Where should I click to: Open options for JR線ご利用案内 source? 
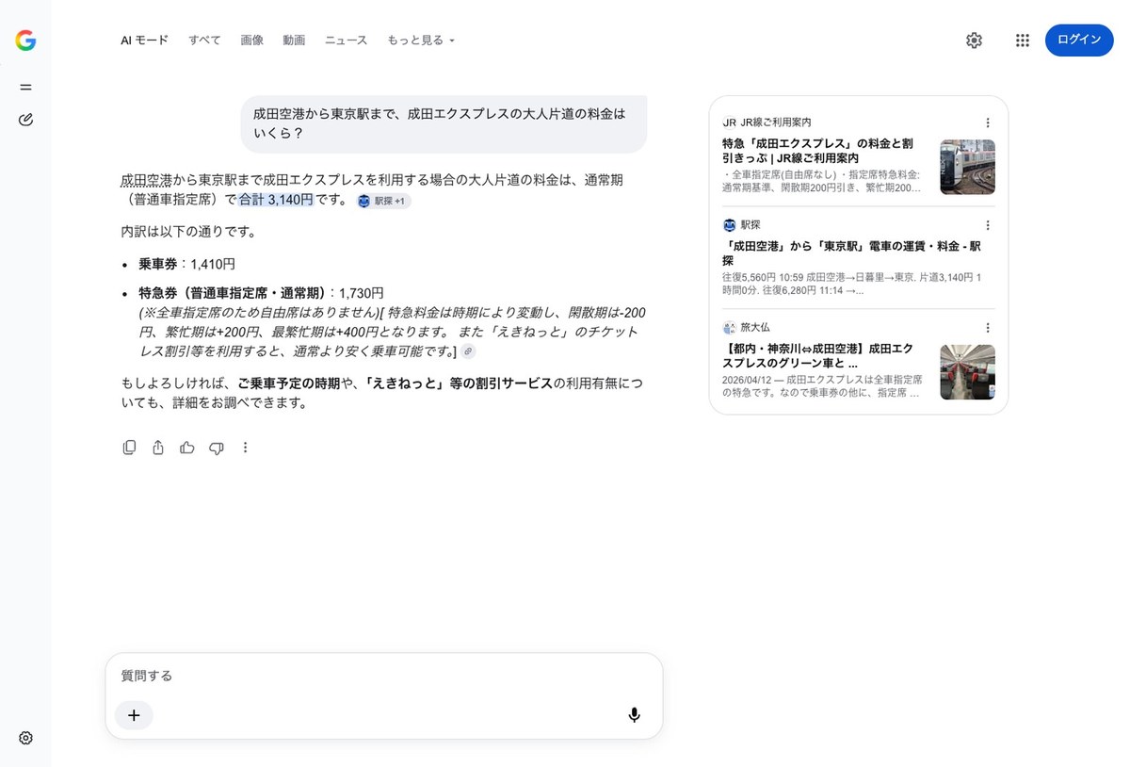[988, 122]
